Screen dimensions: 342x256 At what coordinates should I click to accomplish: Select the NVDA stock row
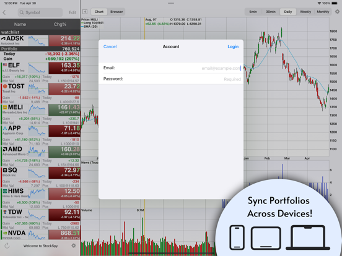click(40, 235)
